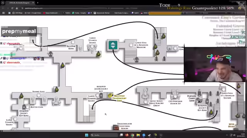
Task: Click the Rusted Coin item marker
Action: 27,107
